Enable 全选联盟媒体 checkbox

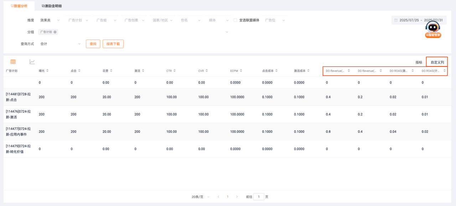pos(235,20)
